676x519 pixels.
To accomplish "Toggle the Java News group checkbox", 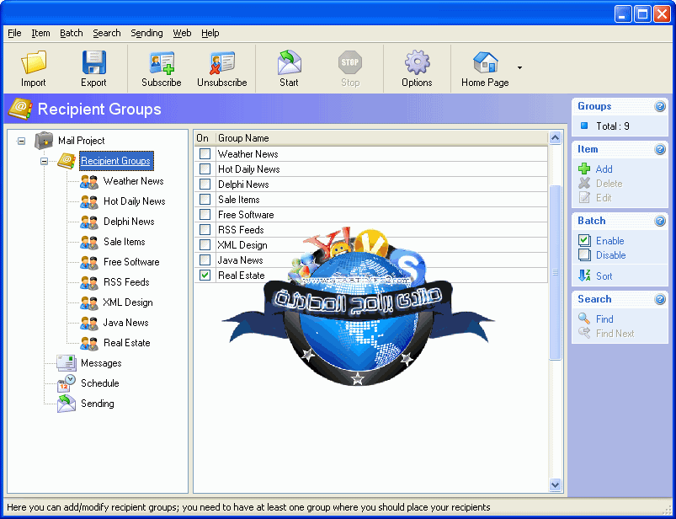I will (x=205, y=260).
